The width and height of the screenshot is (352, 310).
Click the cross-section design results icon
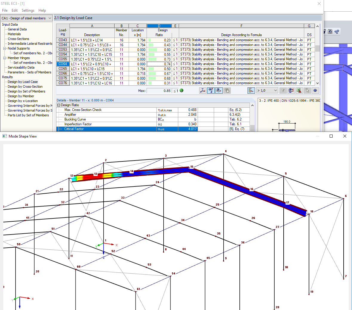203,90
